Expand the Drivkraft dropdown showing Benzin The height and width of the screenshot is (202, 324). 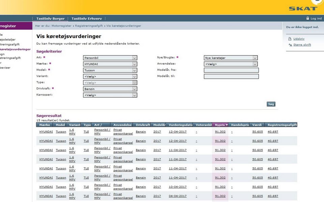[110, 89]
